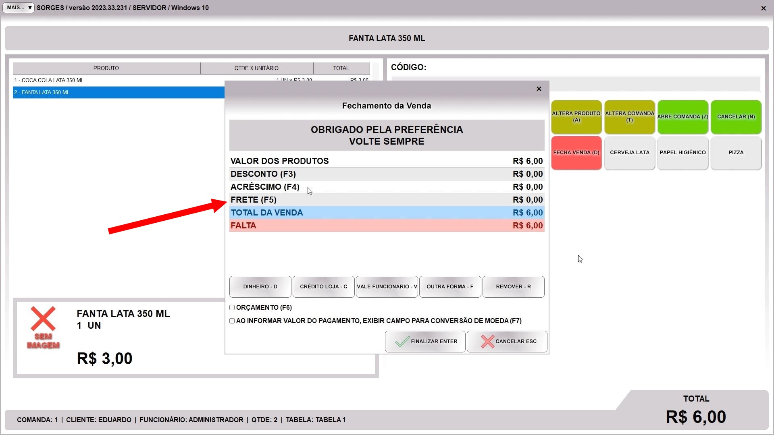Click the VALOR DOS PRODUTOS row

(387, 161)
